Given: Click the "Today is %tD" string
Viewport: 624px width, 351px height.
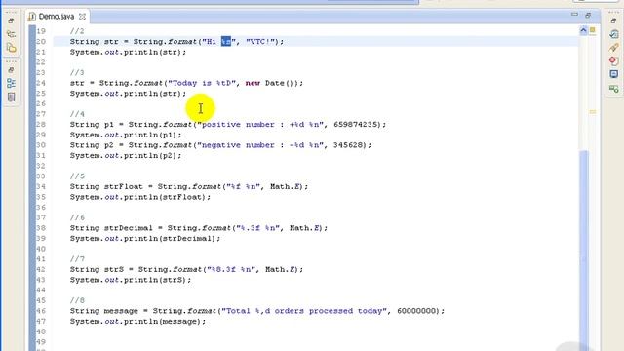Looking at the screenshot, I should coord(202,83).
